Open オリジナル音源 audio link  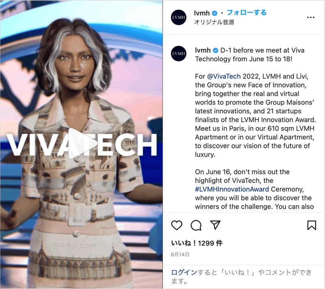click(214, 22)
